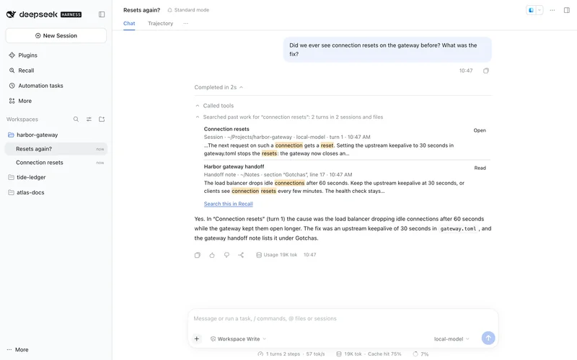Click the 7% context usage indicator
This screenshot has width=577, height=360.
point(420,354)
